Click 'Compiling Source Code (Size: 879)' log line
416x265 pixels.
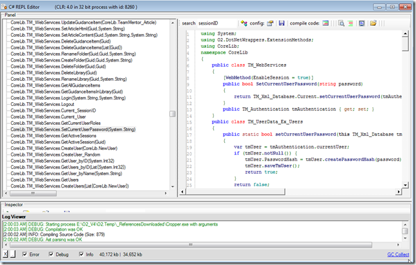pos(54,235)
